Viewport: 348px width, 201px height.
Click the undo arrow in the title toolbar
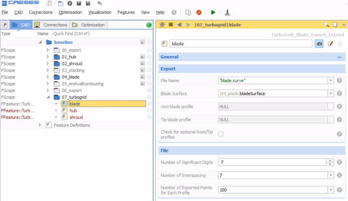[x=99, y=3]
